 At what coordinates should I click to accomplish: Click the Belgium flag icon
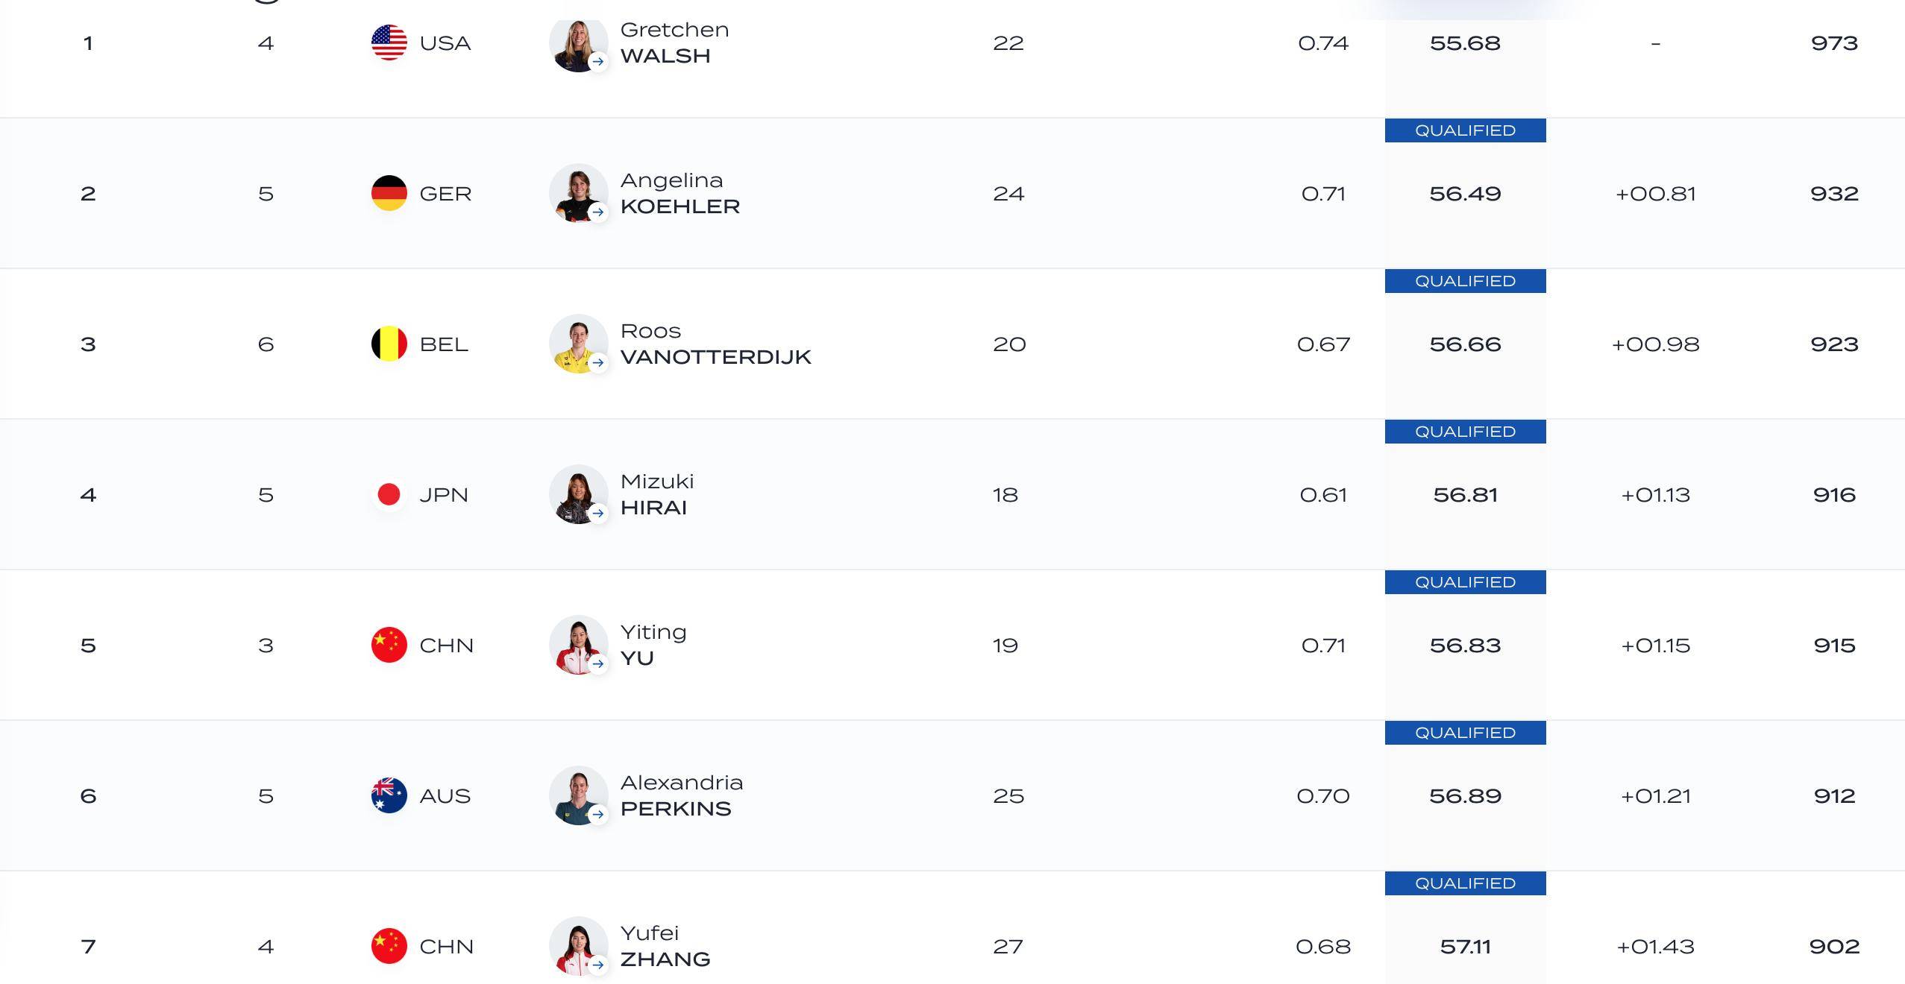(x=389, y=344)
